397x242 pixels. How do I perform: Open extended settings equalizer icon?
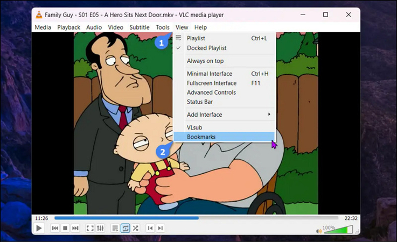[100, 229]
